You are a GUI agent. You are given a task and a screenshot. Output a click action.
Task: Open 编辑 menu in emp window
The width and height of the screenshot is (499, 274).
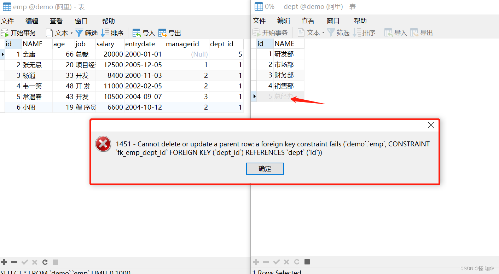tap(32, 21)
